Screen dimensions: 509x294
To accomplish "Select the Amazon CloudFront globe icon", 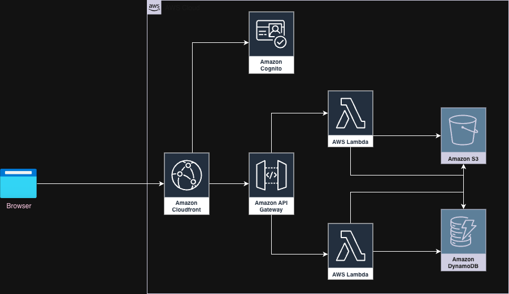I will point(186,174).
